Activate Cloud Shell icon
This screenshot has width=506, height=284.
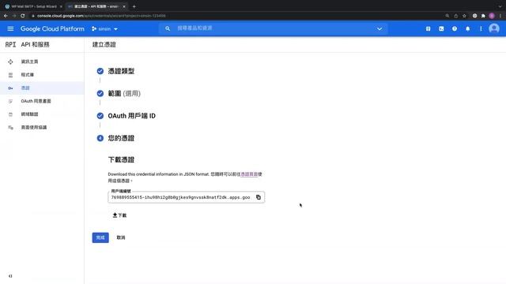pos(441,28)
